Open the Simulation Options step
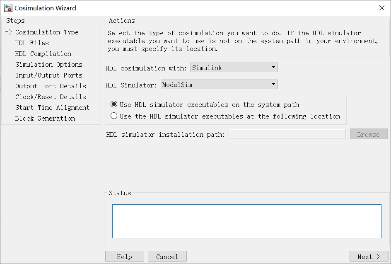 [x=48, y=65]
